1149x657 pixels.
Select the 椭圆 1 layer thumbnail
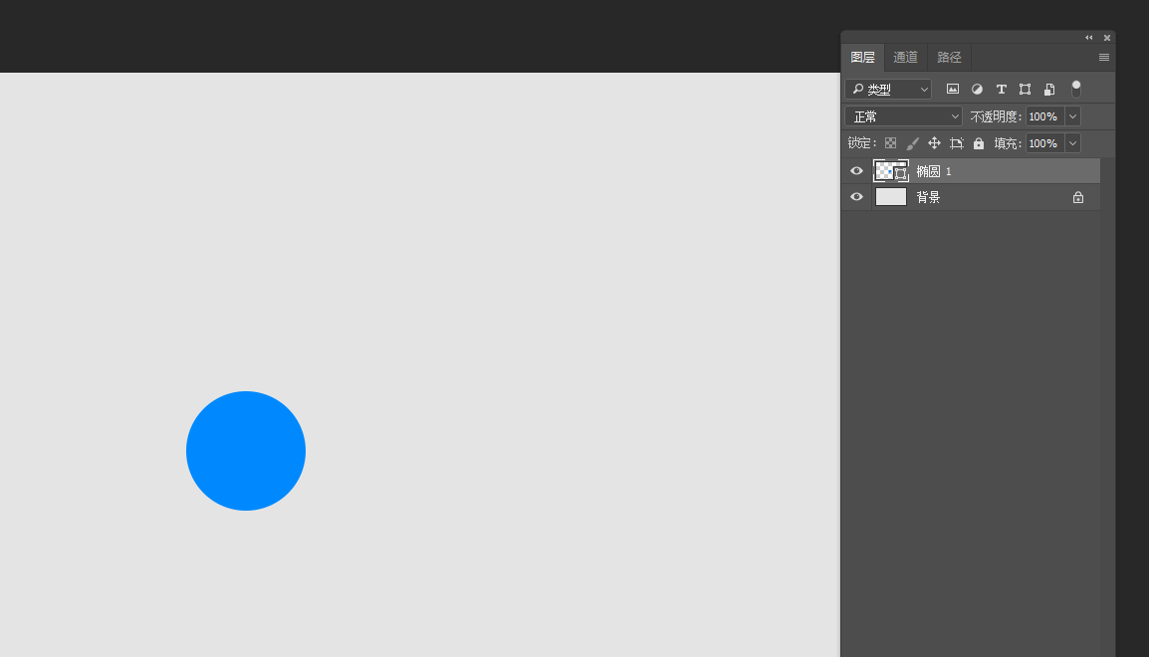891,170
